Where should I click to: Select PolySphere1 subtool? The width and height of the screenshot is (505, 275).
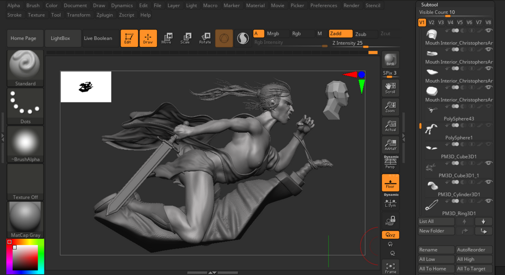point(458,131)
